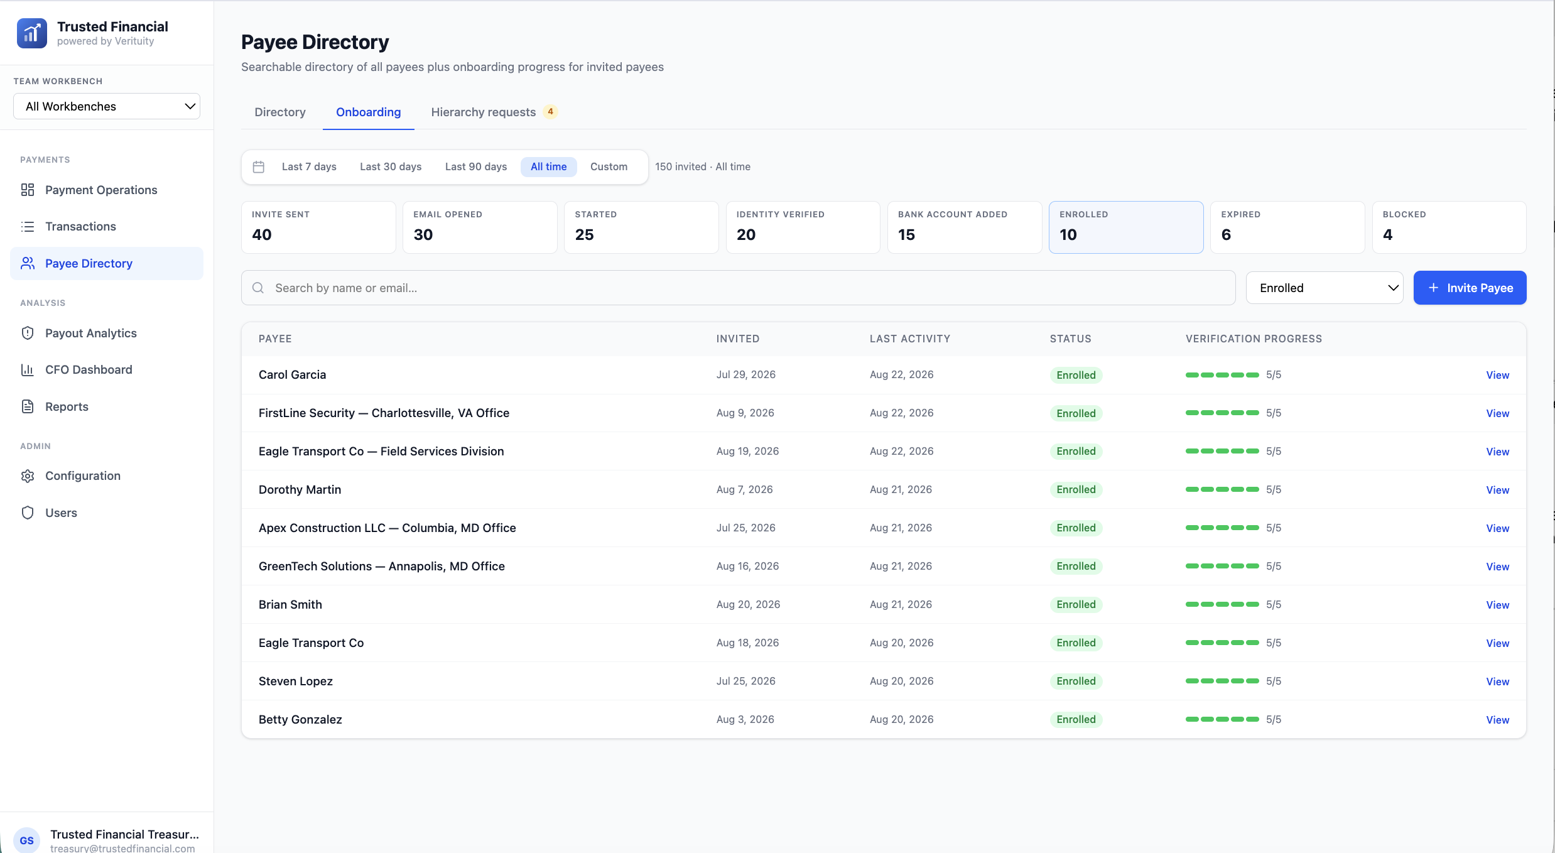1555x853 pixels.
Task: Click Eagle Transport Co payee name
Action: click(312, 643)
